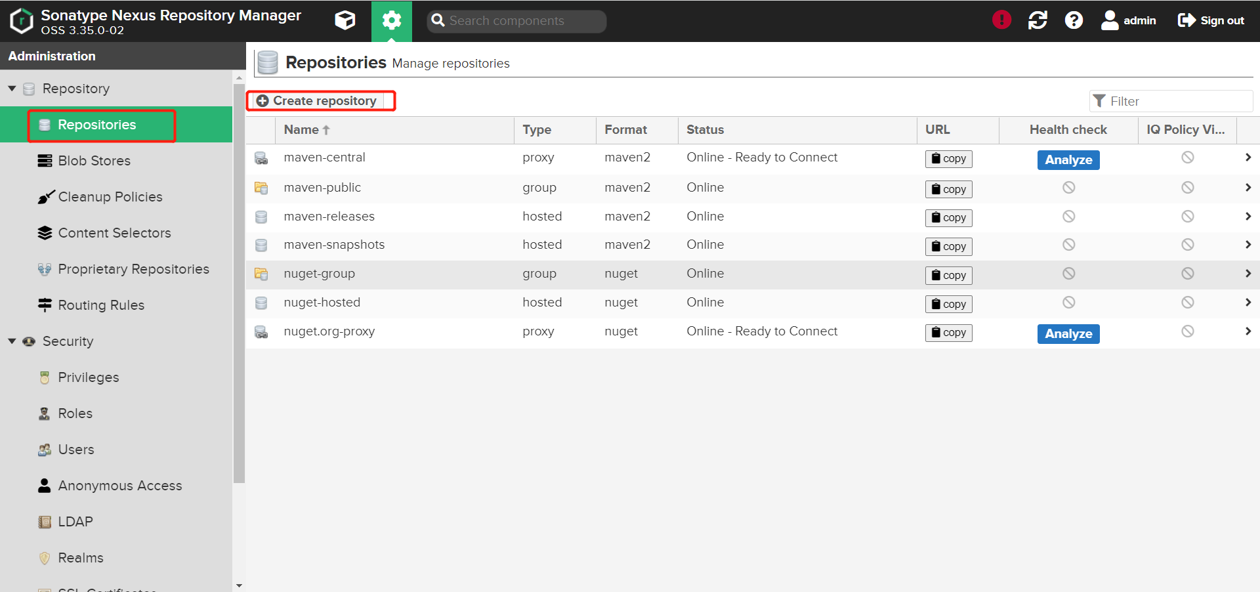The height and width of the screenshot is (592, 1260).
Task: Click health check disabled icon for maven-public
Action: click(1069, 188)
